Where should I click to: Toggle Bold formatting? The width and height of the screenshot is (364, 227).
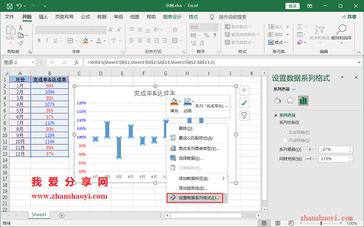click(x=39, y=41)
